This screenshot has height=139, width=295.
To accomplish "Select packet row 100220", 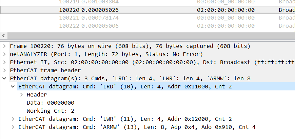I will pyautogui.click(x=147, y=10).
